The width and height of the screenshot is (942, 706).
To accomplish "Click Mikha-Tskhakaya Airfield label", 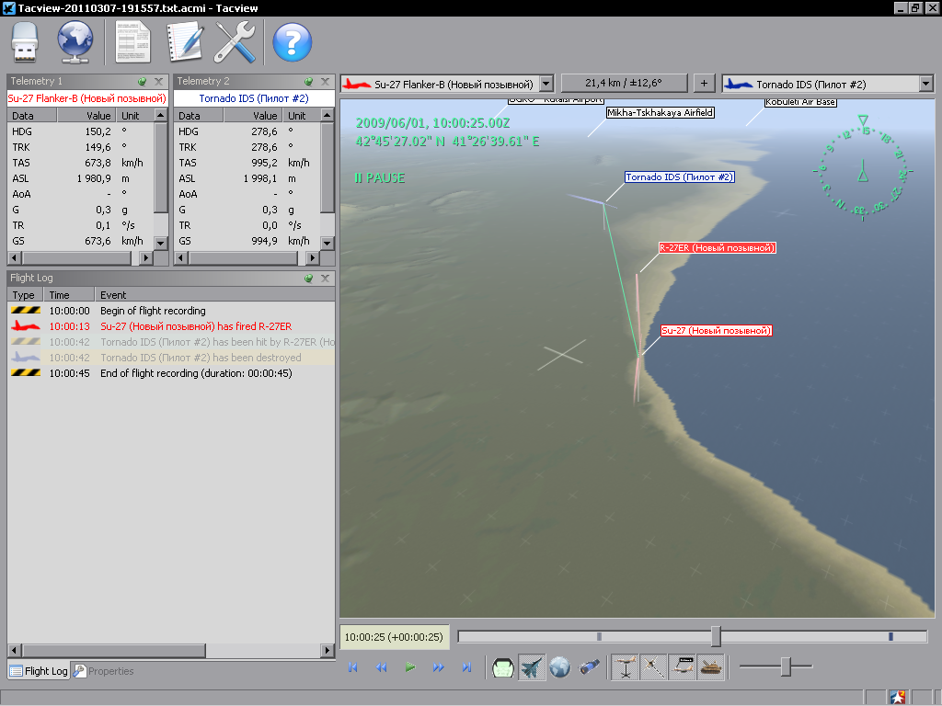I will point(661,112).
